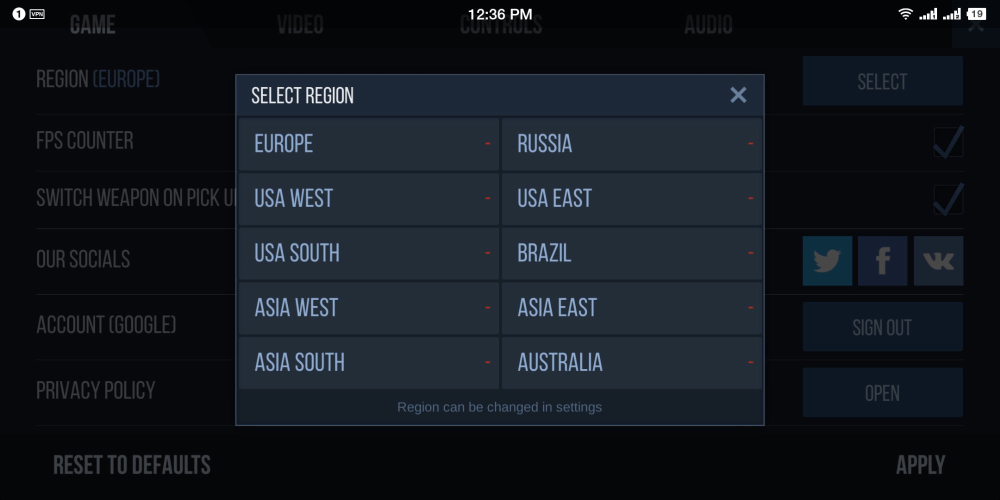
Task: Open the Facebook social link
Action: point(882,261)
